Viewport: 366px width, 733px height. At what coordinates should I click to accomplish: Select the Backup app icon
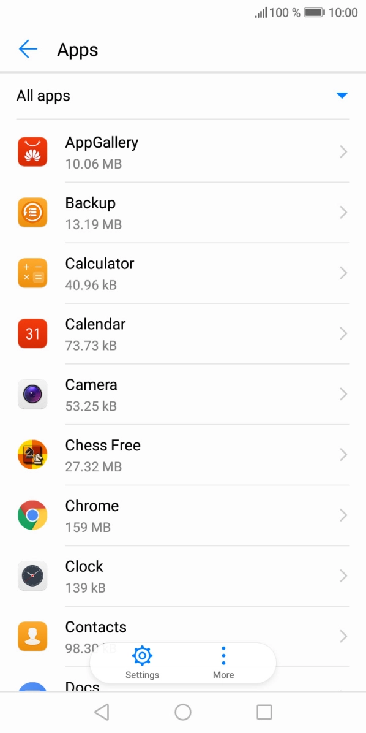point(32,212)
